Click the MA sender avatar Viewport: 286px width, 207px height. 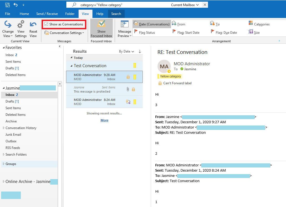[164, 66]
